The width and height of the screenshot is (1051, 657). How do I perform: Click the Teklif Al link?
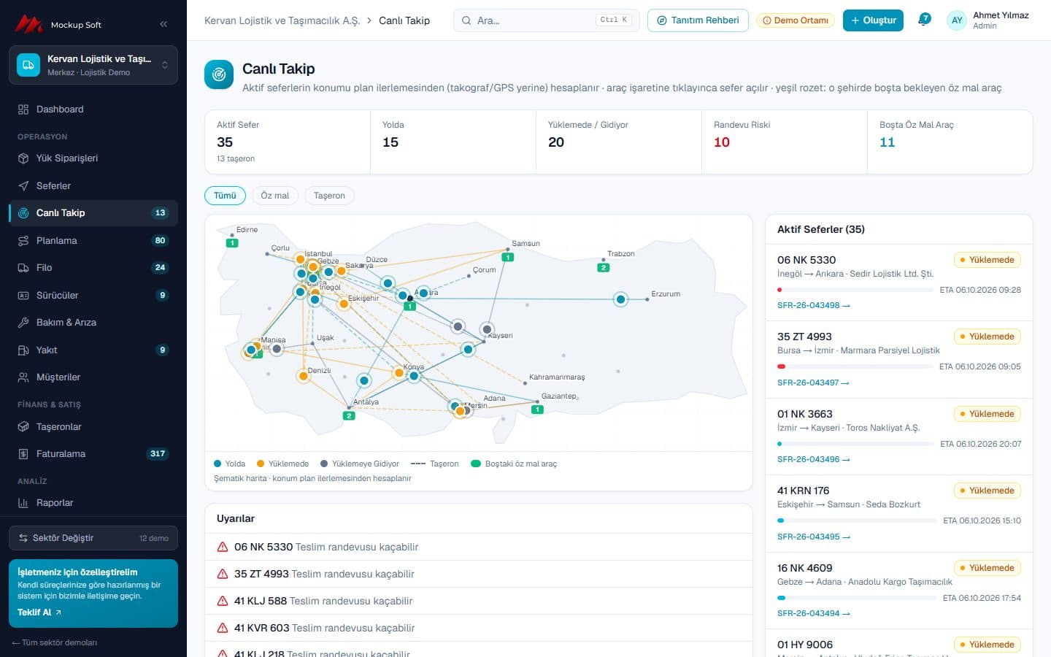(39, 612)
